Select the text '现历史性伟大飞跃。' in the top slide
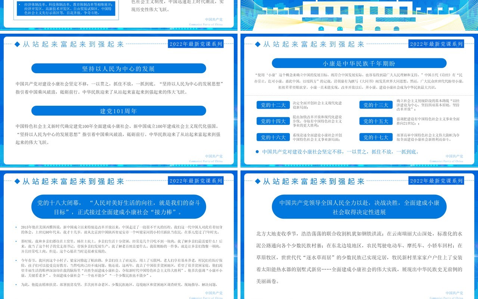The width and height of the screenshot is (478, 299). [x=150, y=10]
